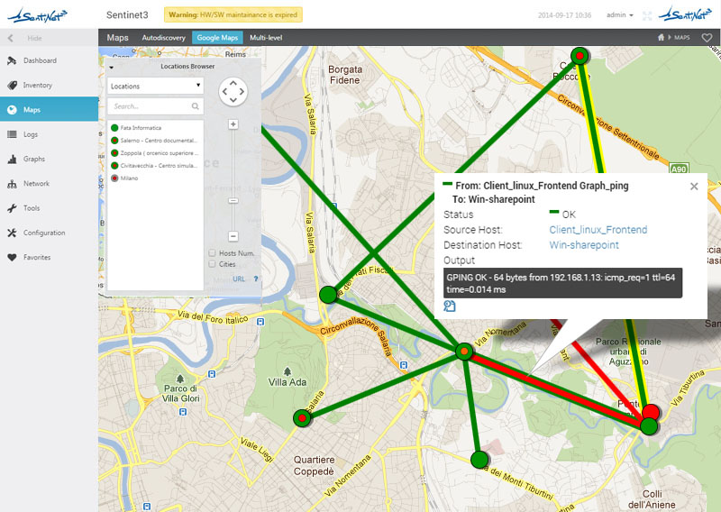Click the MAPS breadcrumb link
The image size is (721, 512).
coord(682,37)
